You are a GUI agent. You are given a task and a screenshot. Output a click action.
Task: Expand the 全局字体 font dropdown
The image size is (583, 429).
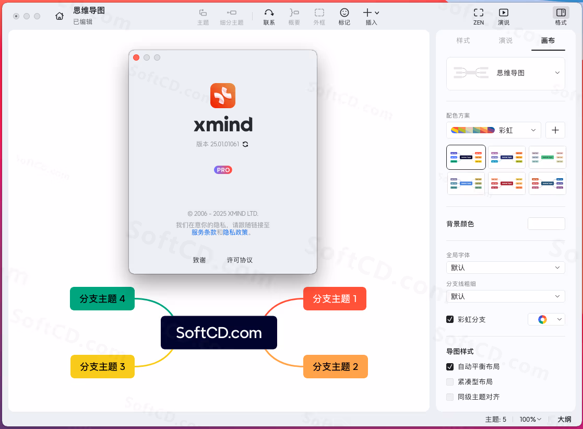pos(506,268)
